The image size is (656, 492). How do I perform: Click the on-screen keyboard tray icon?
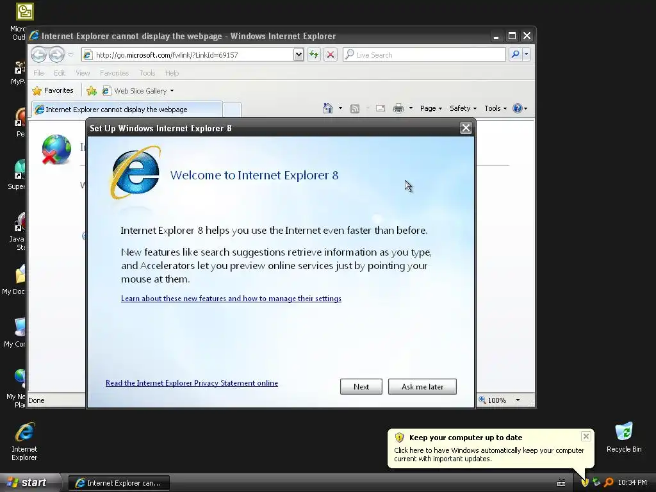coord(561,483)
